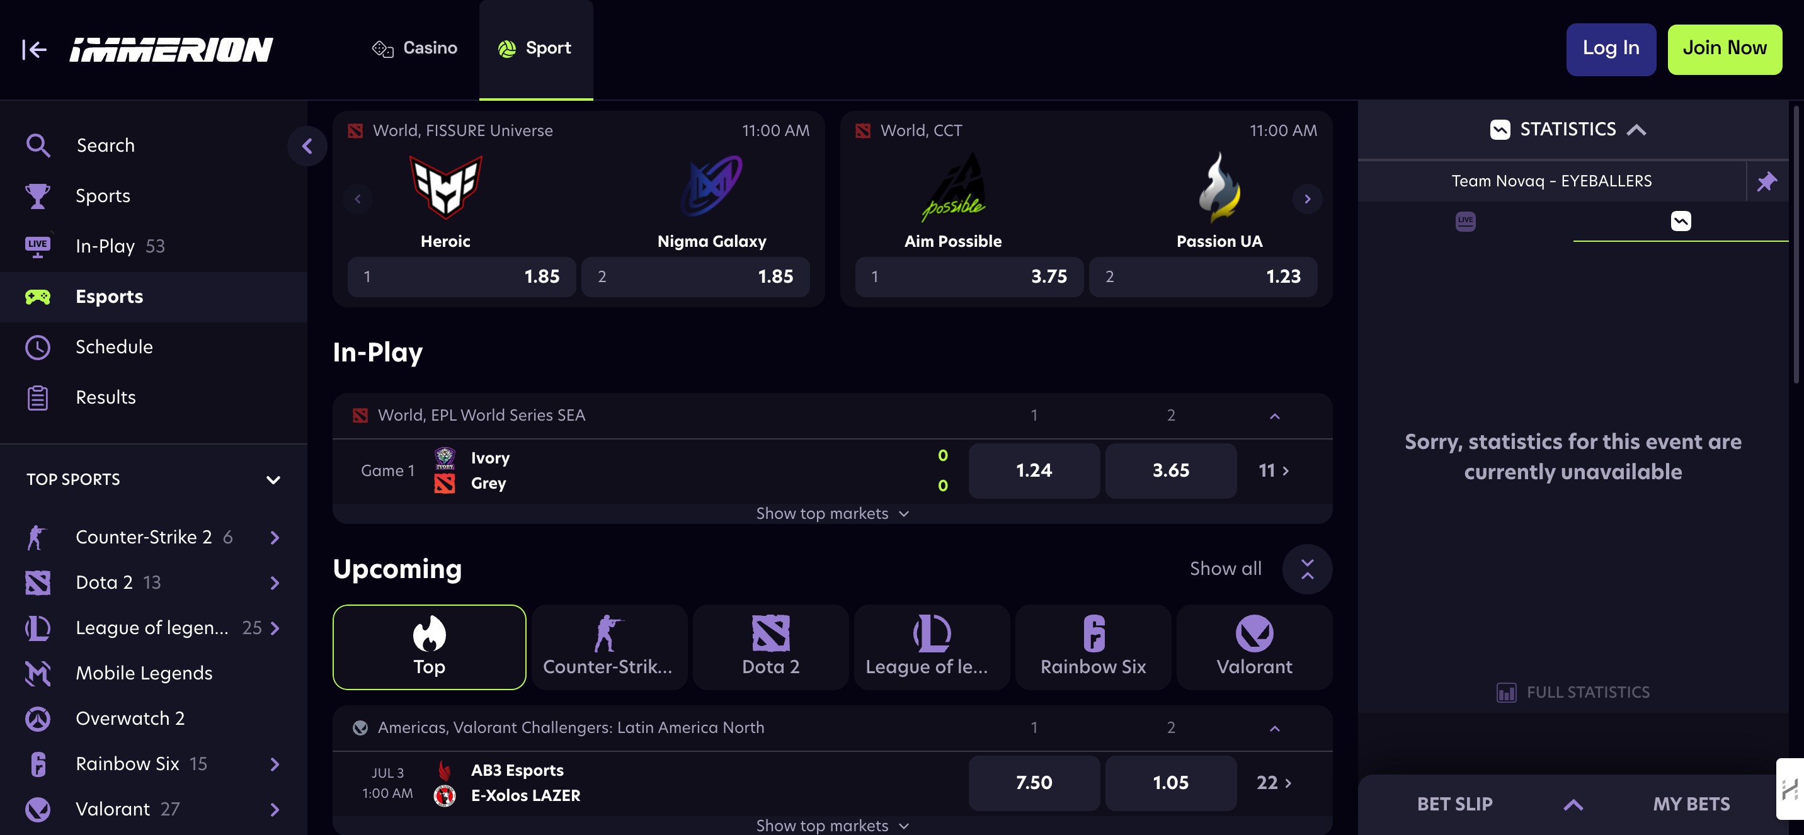Expand Rainbow Six submenu in the sidebar
1804x835 pixels.
(x=275, y=764)
